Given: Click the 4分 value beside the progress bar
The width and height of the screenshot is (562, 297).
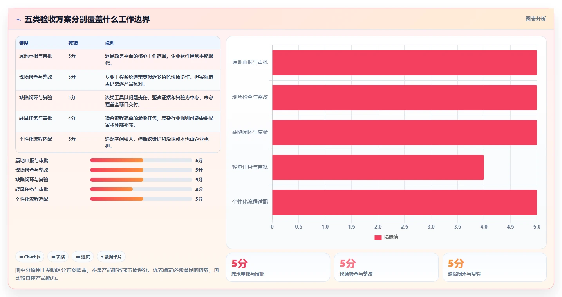Looking at the screenshot, I should coord(199,190).
